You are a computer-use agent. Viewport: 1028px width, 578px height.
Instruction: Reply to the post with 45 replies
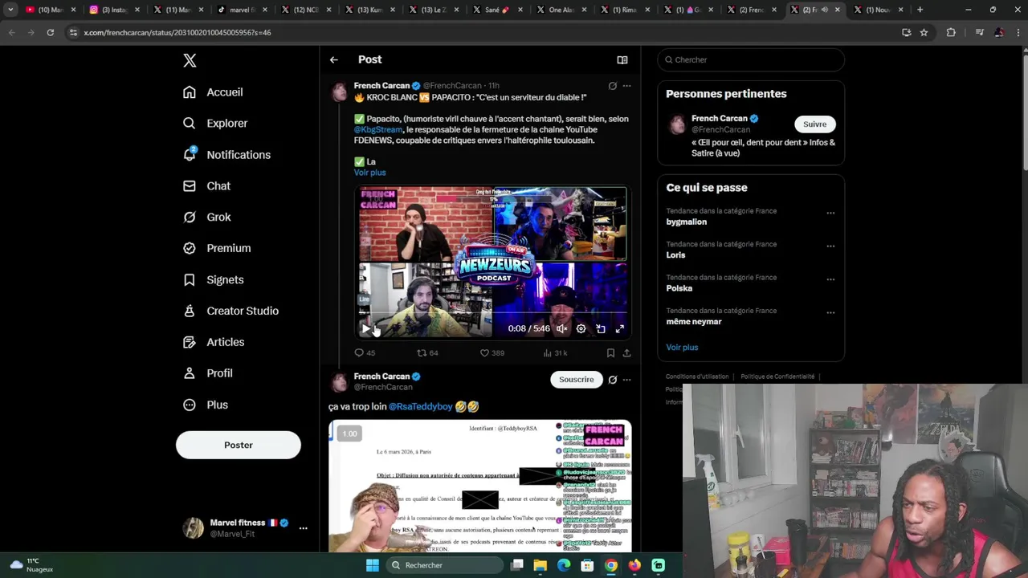[365, 353]
